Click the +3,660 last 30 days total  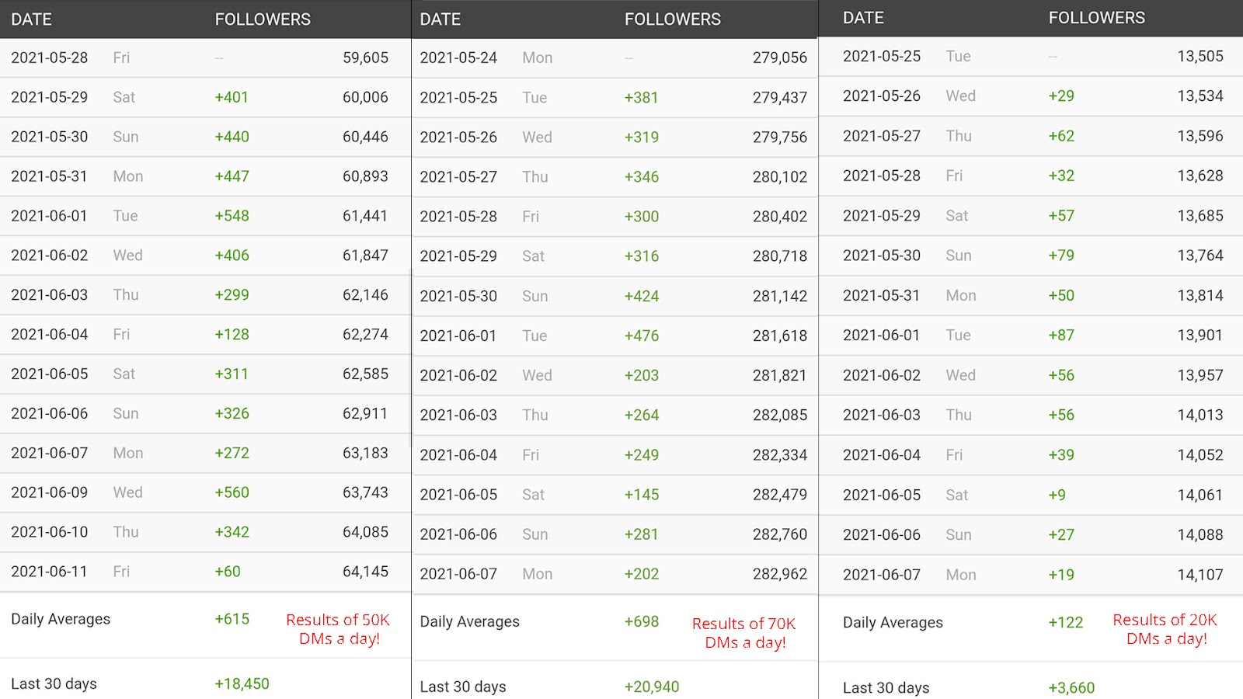(1071, 687)
